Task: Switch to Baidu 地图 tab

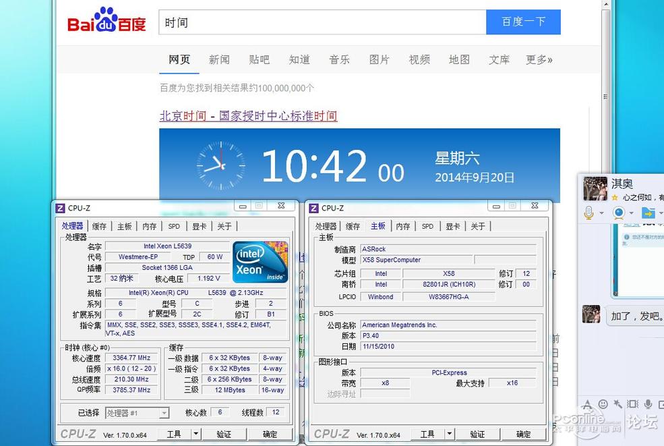Action: (459, 60)
